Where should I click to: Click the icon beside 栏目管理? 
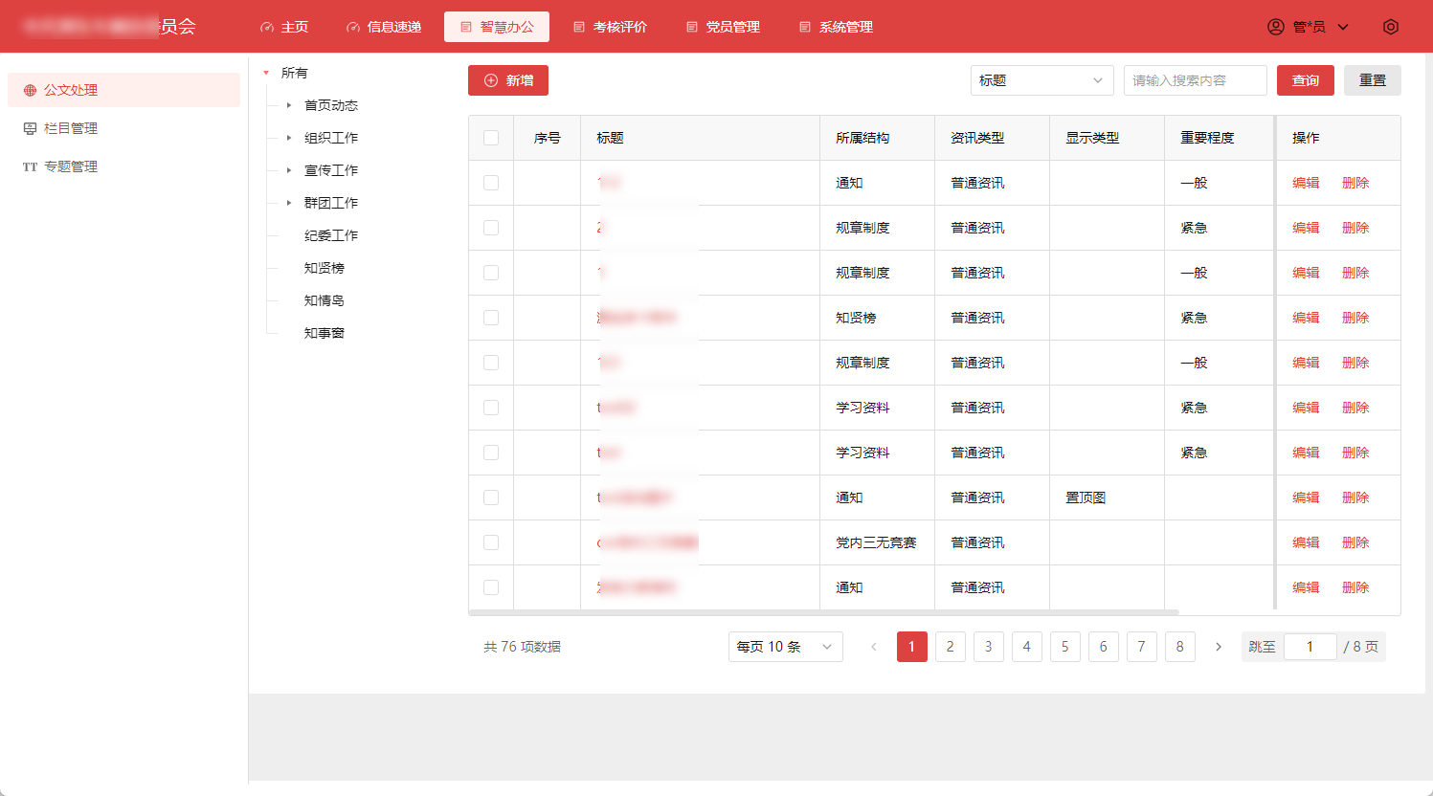[30, 128]
